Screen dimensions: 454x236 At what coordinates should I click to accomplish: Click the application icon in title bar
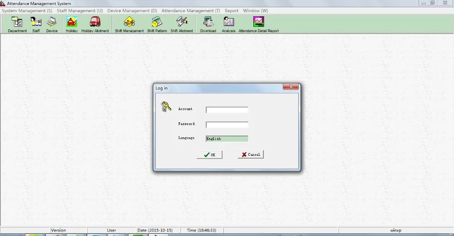tap(3, 4)
